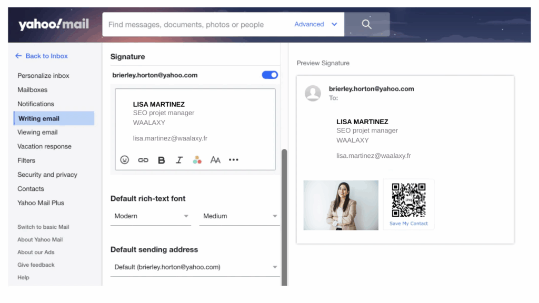
Task: Open the more formatting options ellipsis
Action: click(233, 159)
